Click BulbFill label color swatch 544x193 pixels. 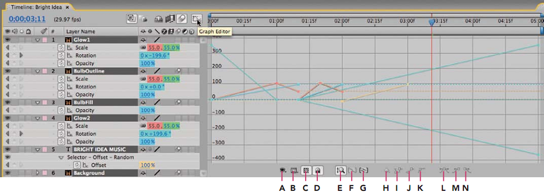[45, 103]
